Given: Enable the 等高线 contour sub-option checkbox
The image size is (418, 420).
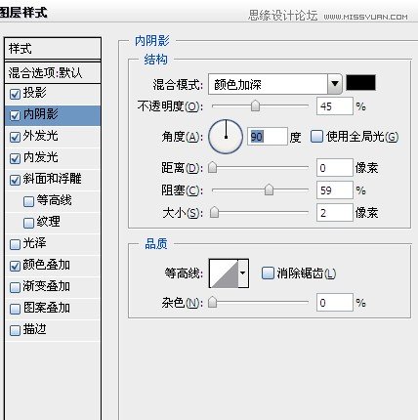Looking at the screenshot, I should pyautogui.click(x=28, y=201).
